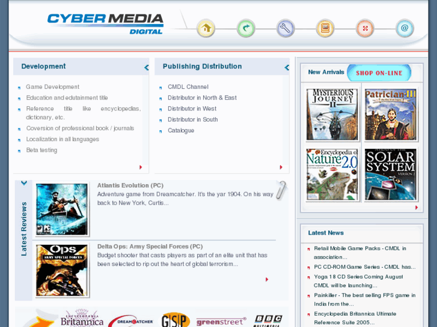
Task: Open Education and edutainment title link
Action: (x=67, y=98)
